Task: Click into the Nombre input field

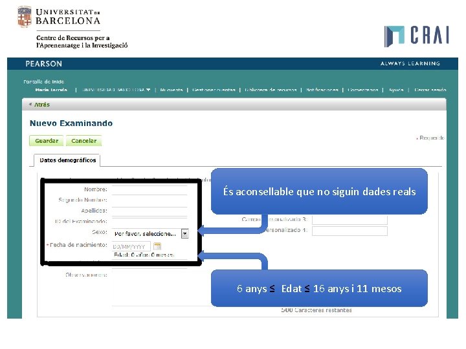Action: (150, 190)
